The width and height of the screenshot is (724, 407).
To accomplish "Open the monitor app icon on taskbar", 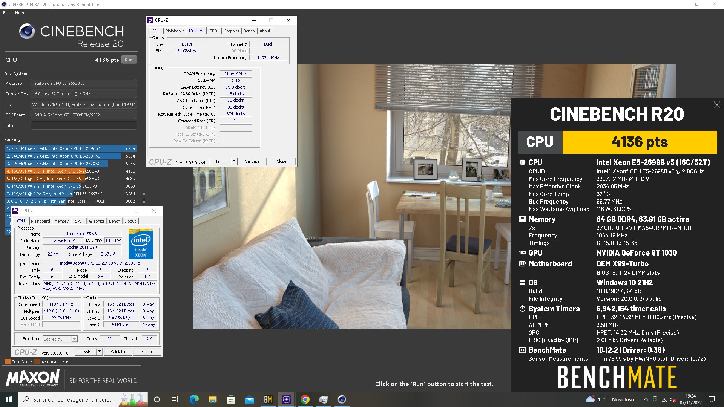I will click(x=324, y=399).
